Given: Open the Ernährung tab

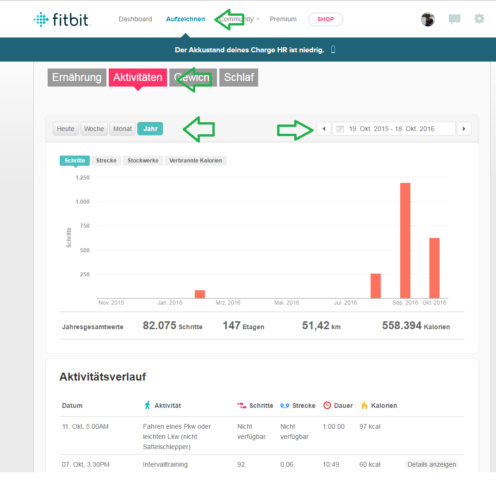Looking at the screenshot, I should pos(77,77).
